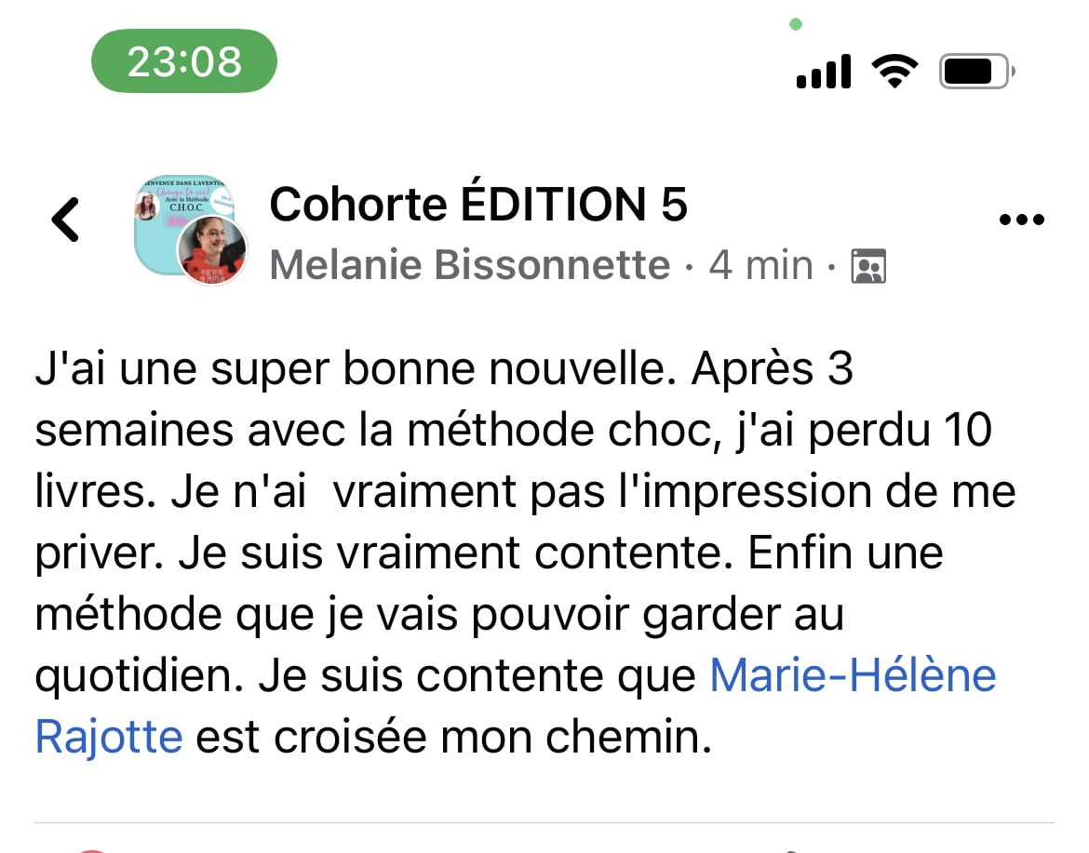Tap the green 23:08 time pill

(183, 61)
